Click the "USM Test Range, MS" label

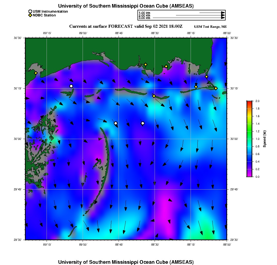tap(210, 27)
